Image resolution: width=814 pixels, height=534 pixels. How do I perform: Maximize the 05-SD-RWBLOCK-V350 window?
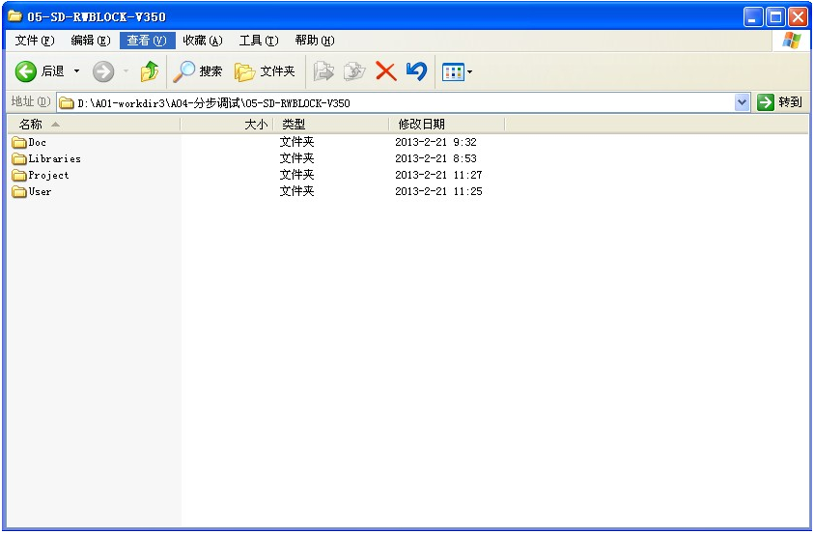(776, 17)
